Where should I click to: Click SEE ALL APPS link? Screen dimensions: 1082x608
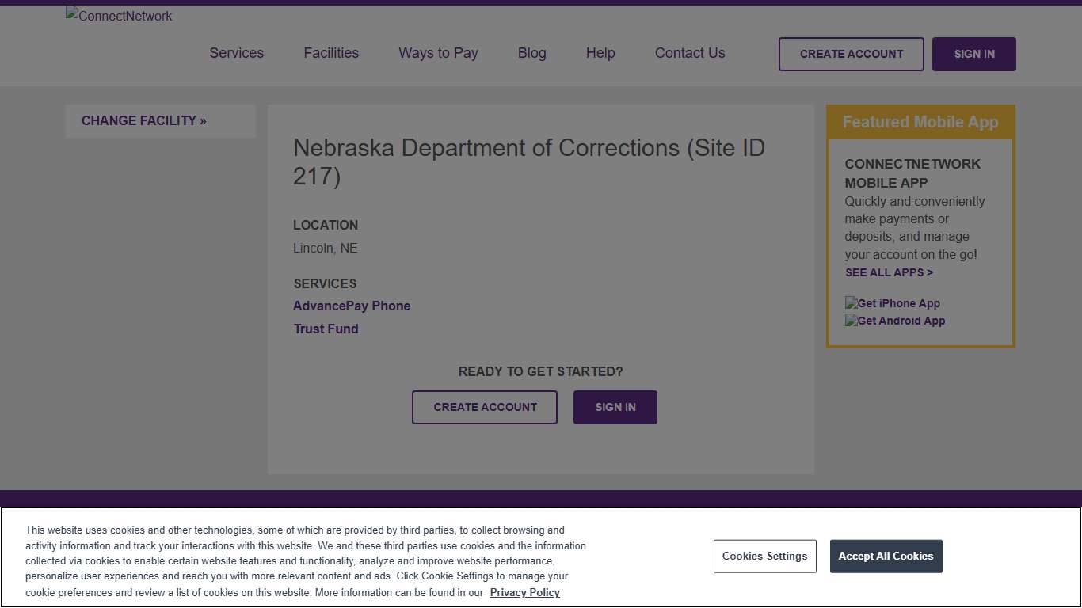tap(889, 272)
